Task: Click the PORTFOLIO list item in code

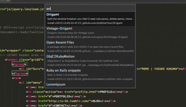Action: tap(56, 97)
